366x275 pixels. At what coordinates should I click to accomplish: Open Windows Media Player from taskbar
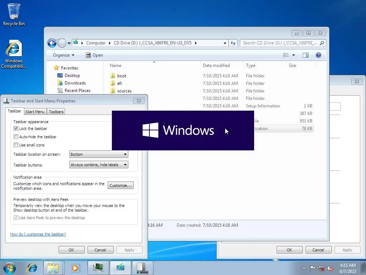pyautogui.click(x=75, y=268)
